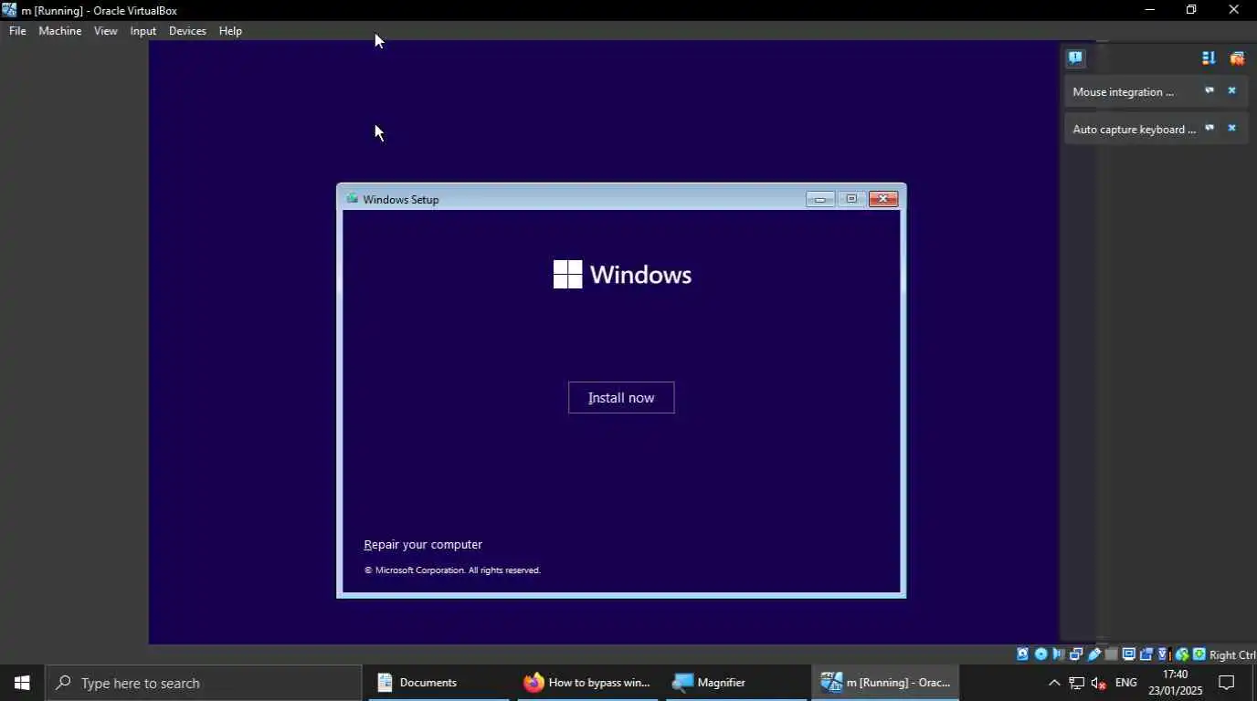The image size is (1257, 701).
Task: Open the clock showing 17:40
Action: (x=1176, y=683)
